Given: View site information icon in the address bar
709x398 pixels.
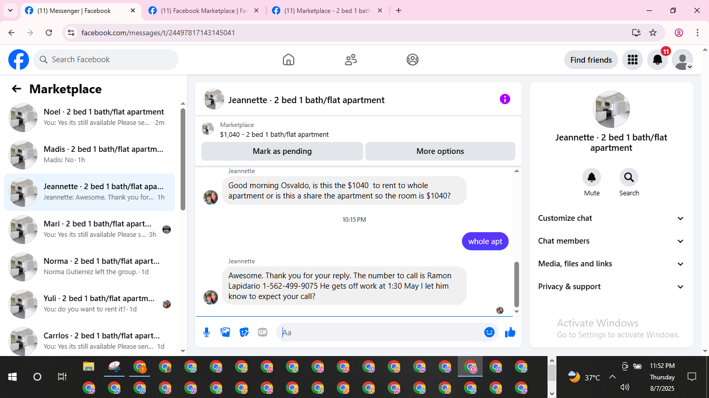Looking at the screenshot, I should 72,33.
